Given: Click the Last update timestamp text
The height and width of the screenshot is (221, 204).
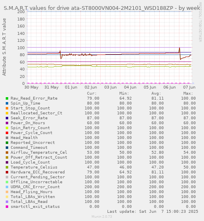Looking at the screenshot, I should [153, 212].
